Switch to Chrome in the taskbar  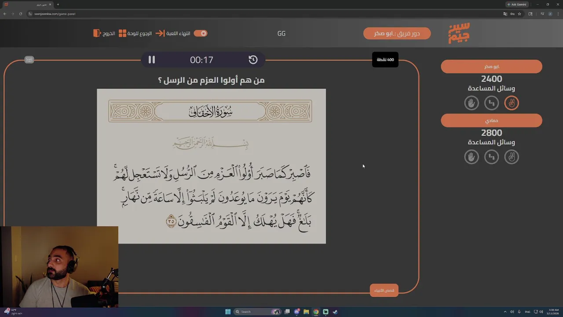[x=316, y=312]
